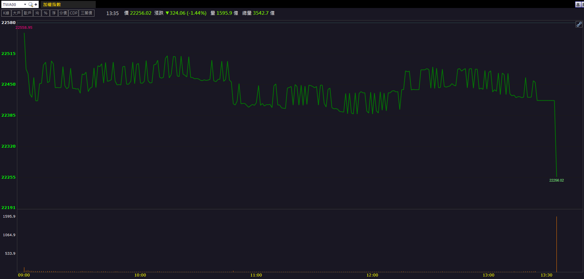Click the current price 22256.02 in header
The image size is (584, 279).
141,13
